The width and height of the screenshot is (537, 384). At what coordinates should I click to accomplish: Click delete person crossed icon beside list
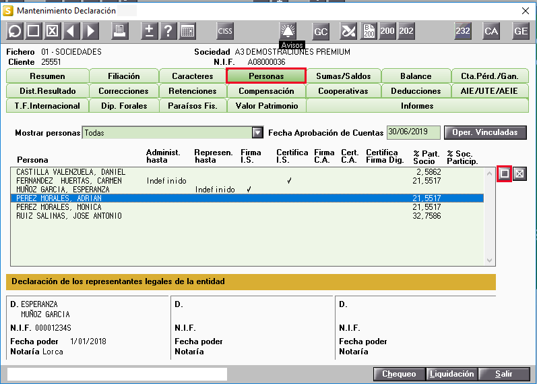pyautogui.click(x=519, y=173)
